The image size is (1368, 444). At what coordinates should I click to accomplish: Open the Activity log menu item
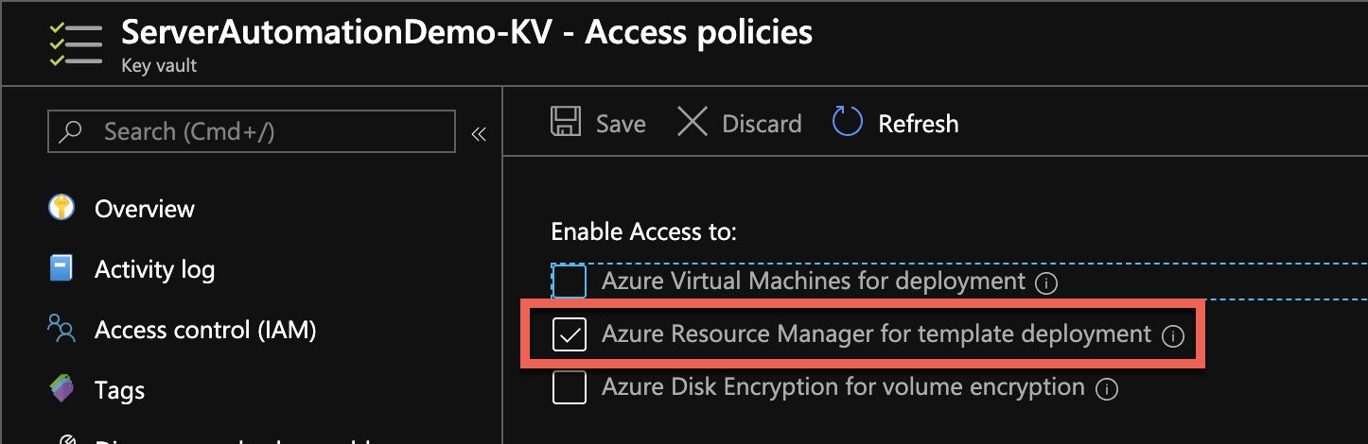(x=154, y=269)
